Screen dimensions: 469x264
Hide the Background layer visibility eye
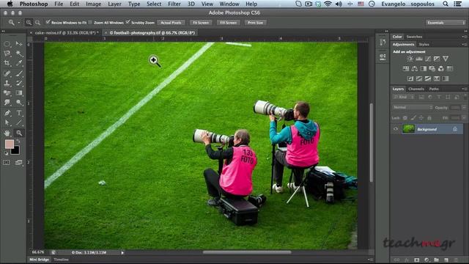click(x=396, y=129)
